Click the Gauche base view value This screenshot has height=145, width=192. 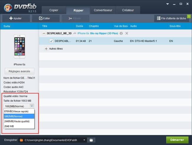[118, 41]
